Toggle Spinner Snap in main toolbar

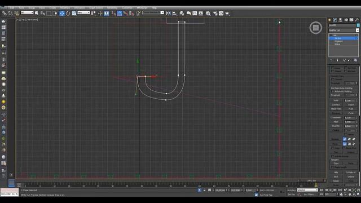coord(131,14)
